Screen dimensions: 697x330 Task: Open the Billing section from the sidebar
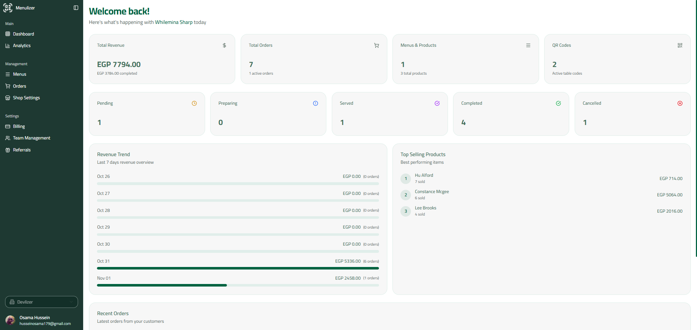tap(19, 126)
